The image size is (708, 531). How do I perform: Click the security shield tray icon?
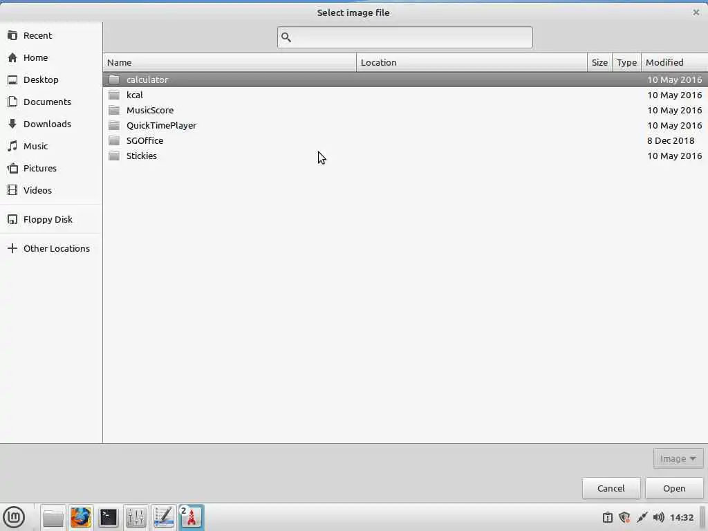pos(624,517)
